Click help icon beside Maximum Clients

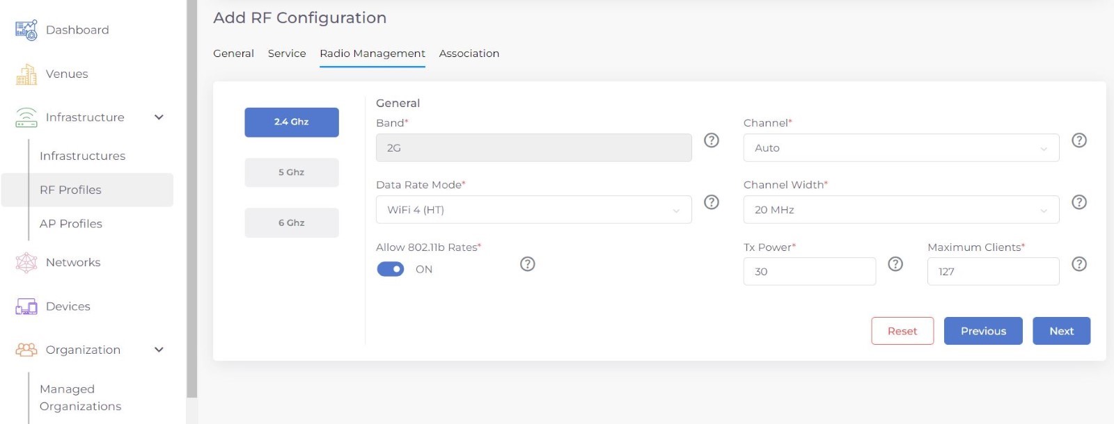pos(1078,264)
